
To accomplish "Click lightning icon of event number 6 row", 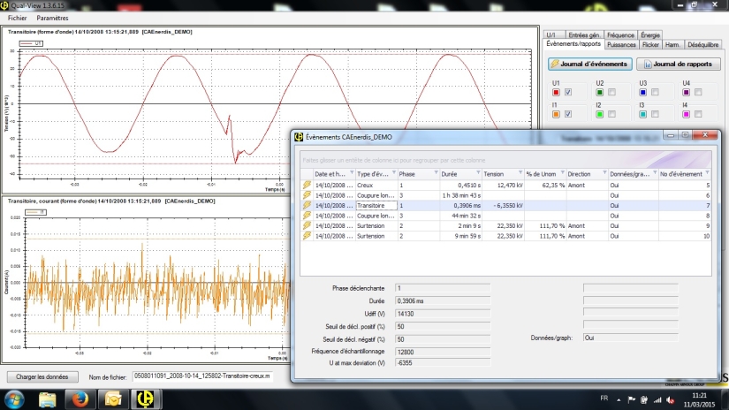I will (307, 195).
